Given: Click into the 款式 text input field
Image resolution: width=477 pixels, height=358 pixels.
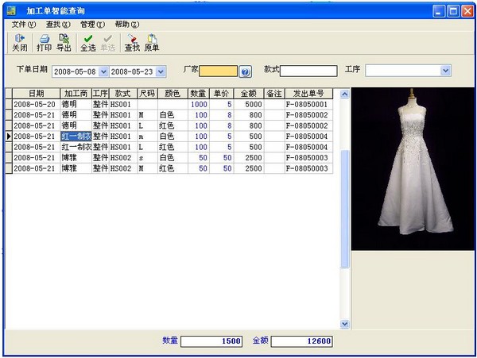Looking at the screenshot, I should pos(308,71).
